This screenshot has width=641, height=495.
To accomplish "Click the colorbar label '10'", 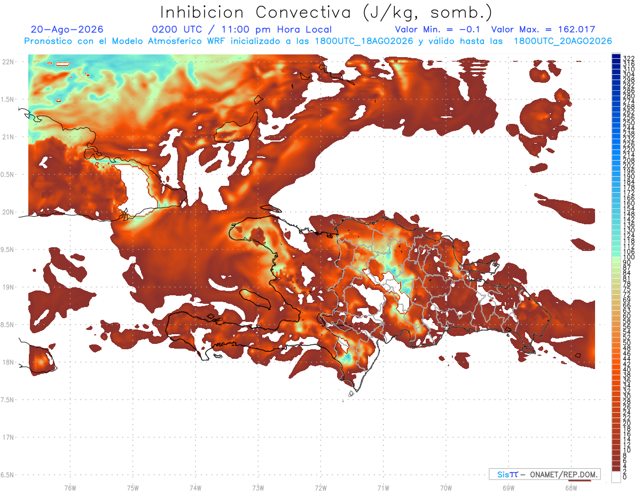I will pos(627,450).
